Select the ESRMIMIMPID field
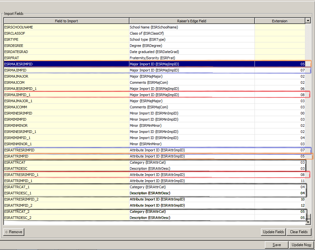Screen dimensions: 315x250 pos(66,119)
